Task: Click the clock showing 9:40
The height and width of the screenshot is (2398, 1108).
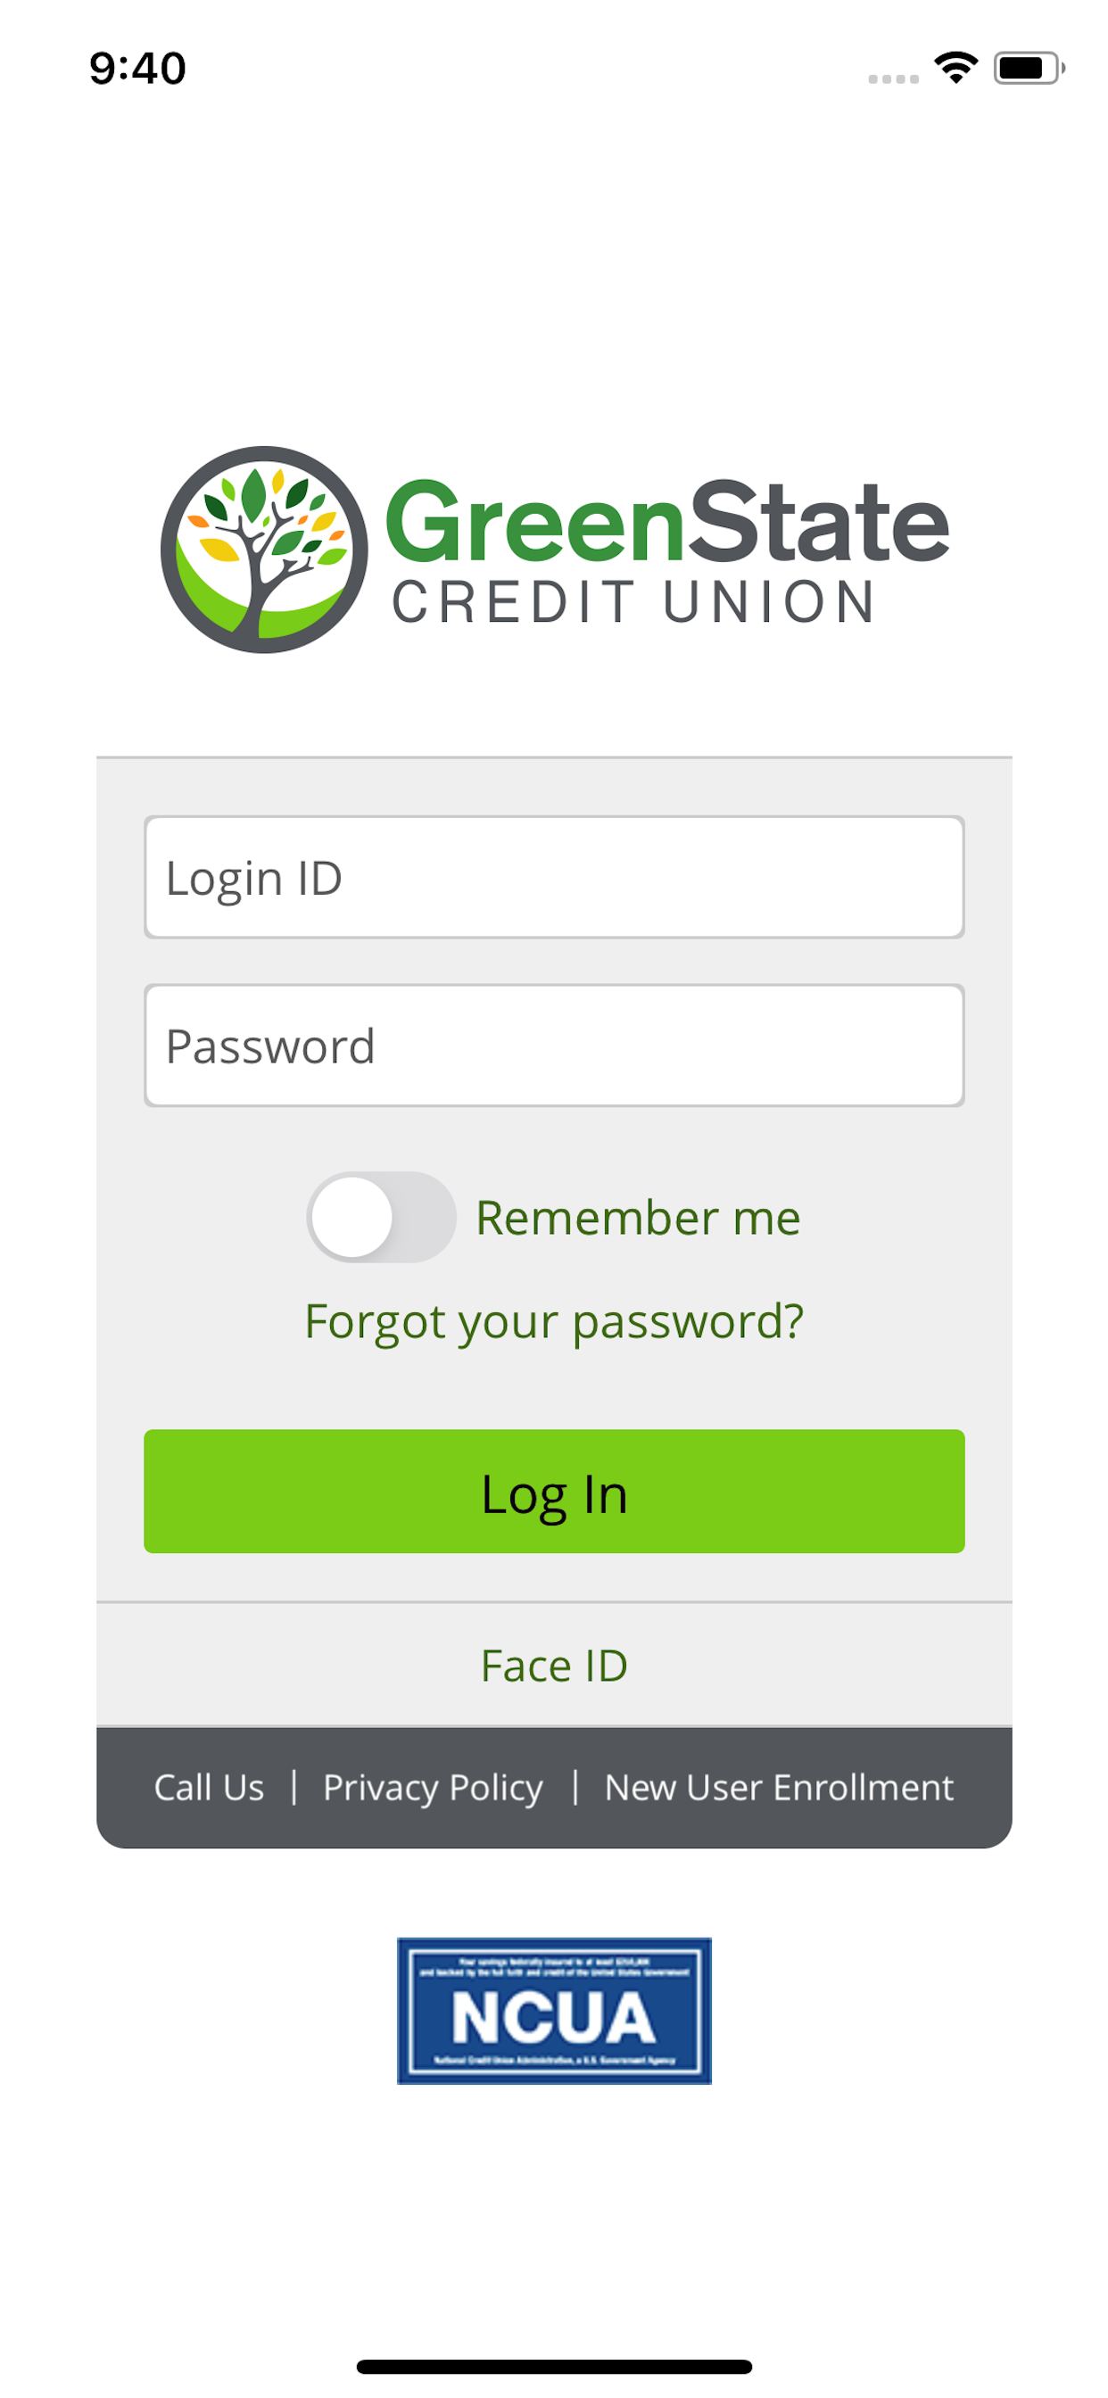Action: pyautogui.click(x=137, y=67)
